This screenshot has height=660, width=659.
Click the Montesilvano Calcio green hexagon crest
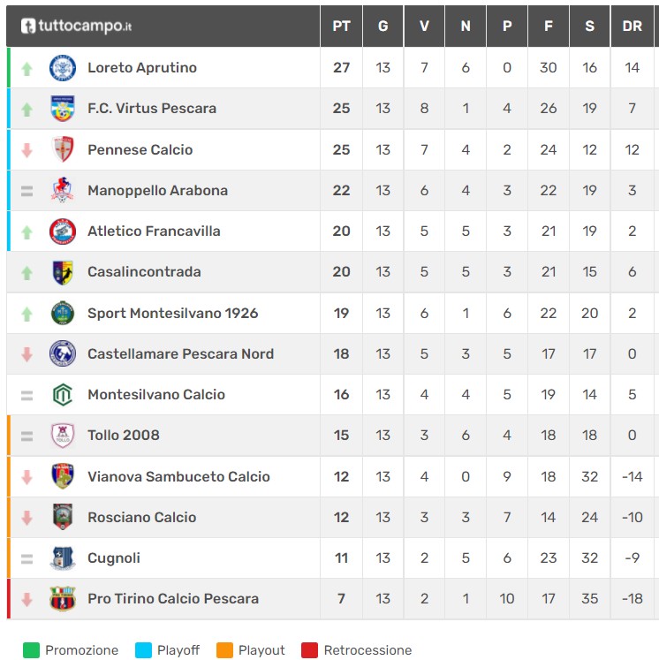(63, 394)
